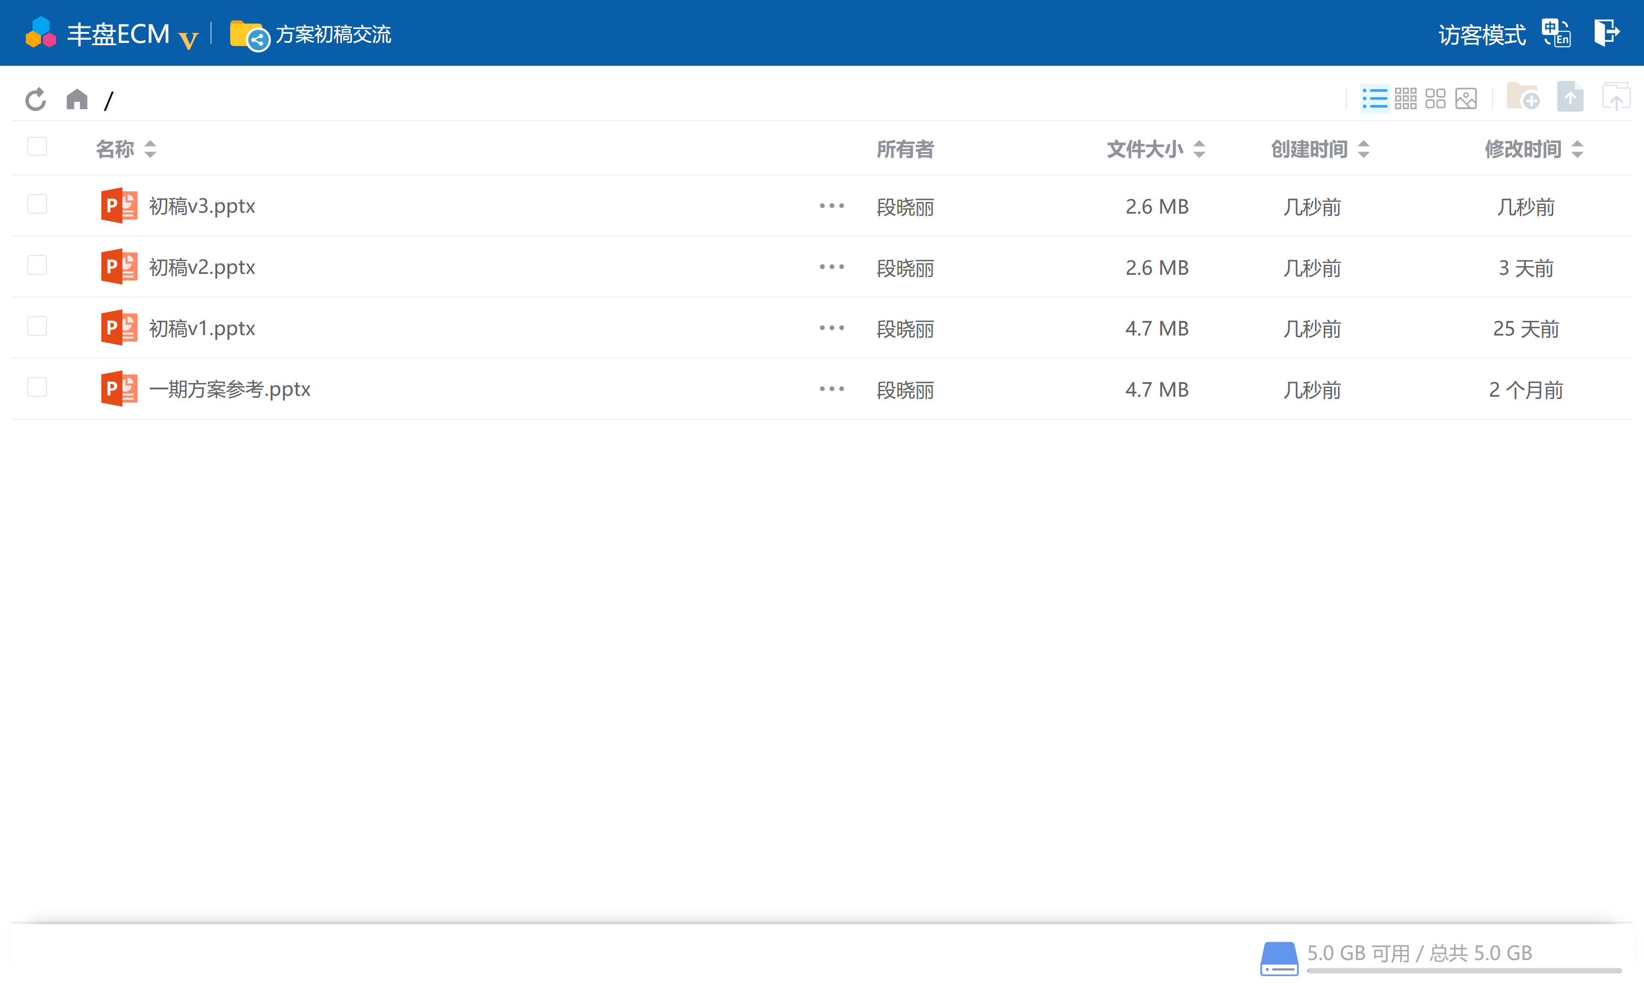Viewport: 1644px width, 986px height.
Task: Create a new folder
Action: coord(1523,97)
